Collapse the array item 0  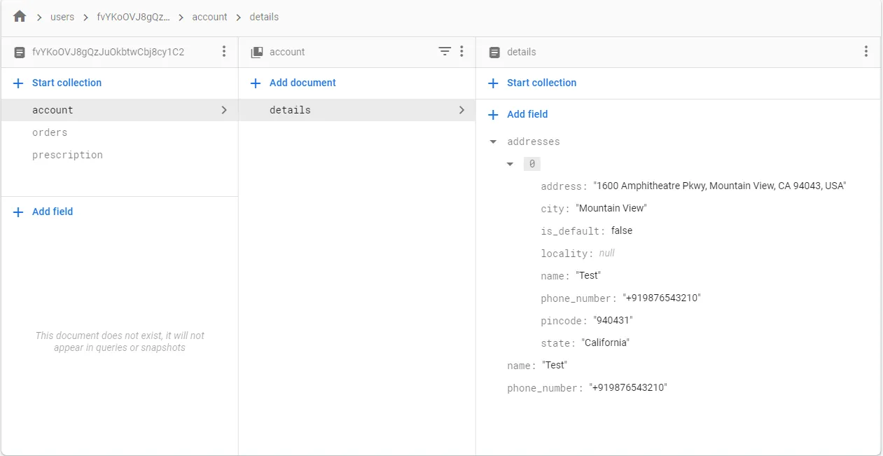(x=510, y=164)
